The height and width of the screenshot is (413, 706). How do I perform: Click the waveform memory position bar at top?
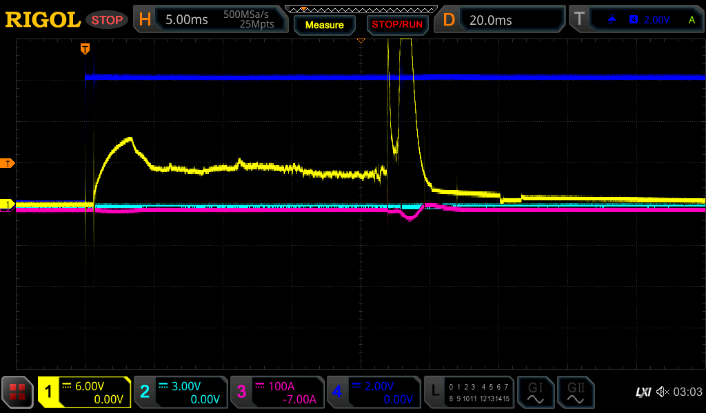[361, 9]
